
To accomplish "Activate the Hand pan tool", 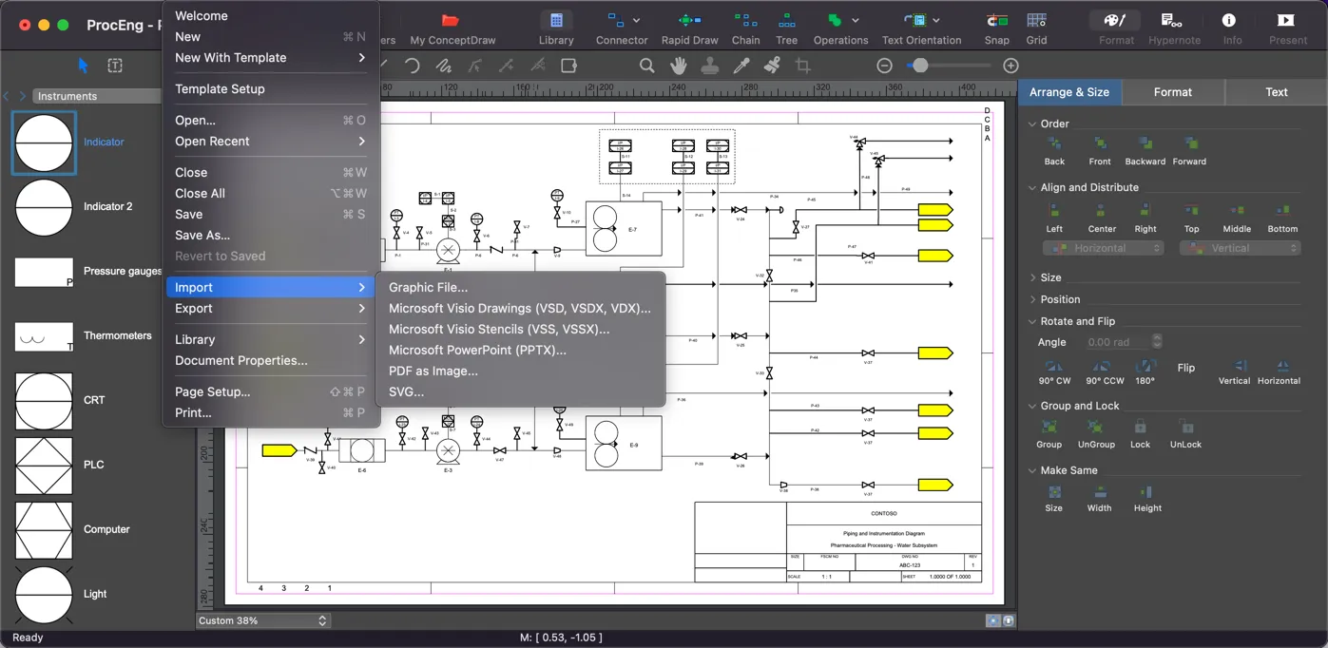I will (678, 65).
